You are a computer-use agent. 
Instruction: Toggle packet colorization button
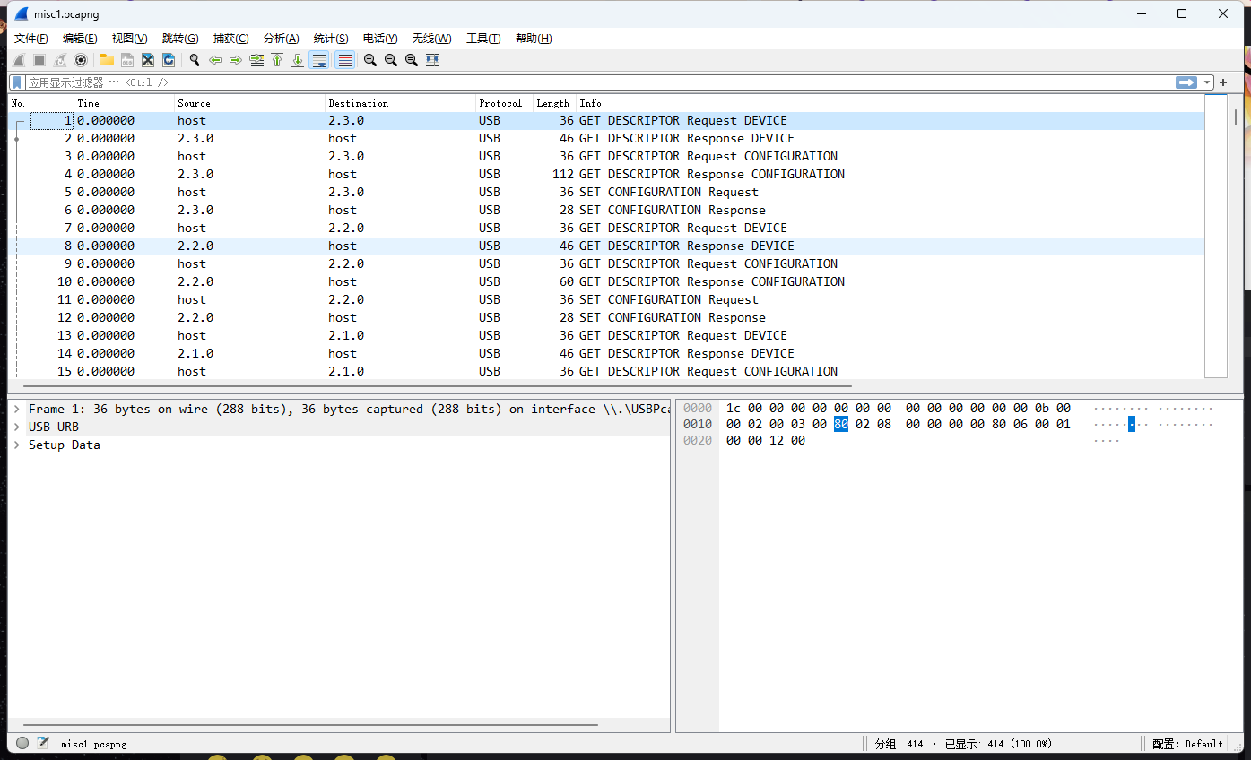[x=344, y=60]
